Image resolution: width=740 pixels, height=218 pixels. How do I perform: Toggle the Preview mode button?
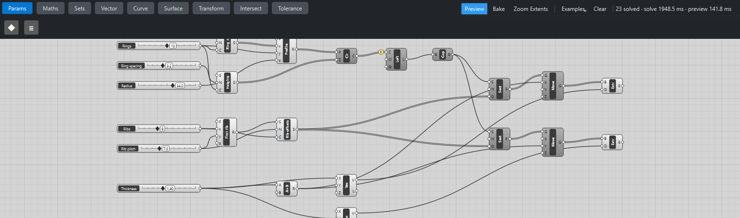474,9
